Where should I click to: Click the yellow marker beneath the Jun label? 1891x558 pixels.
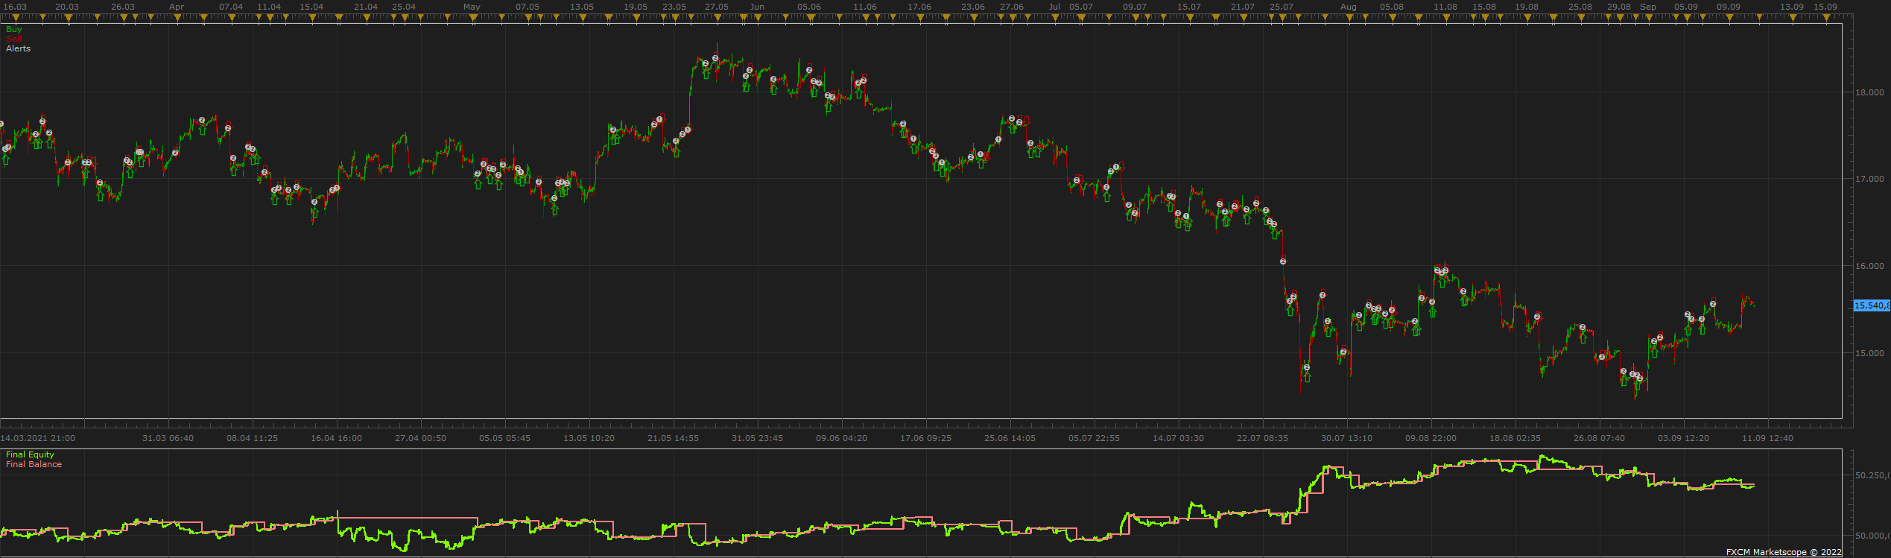pyautogui.click(x=758, y=19)
